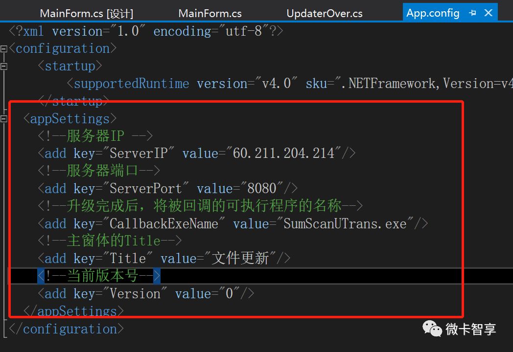Click the Title value 文件更新
This screenshot has height=352, width=513.
(240, 258)
